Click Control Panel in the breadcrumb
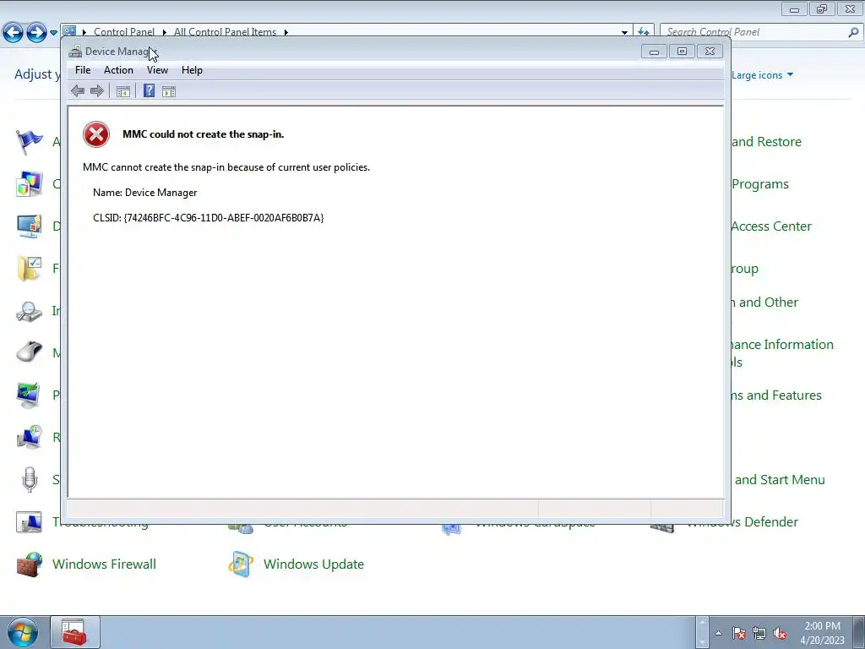865x649 pixels. (x=124, y=32)
